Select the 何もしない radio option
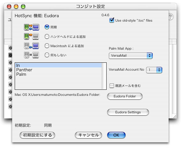The image size is (182, 149). pyautogui.click(x=47, y=55)
